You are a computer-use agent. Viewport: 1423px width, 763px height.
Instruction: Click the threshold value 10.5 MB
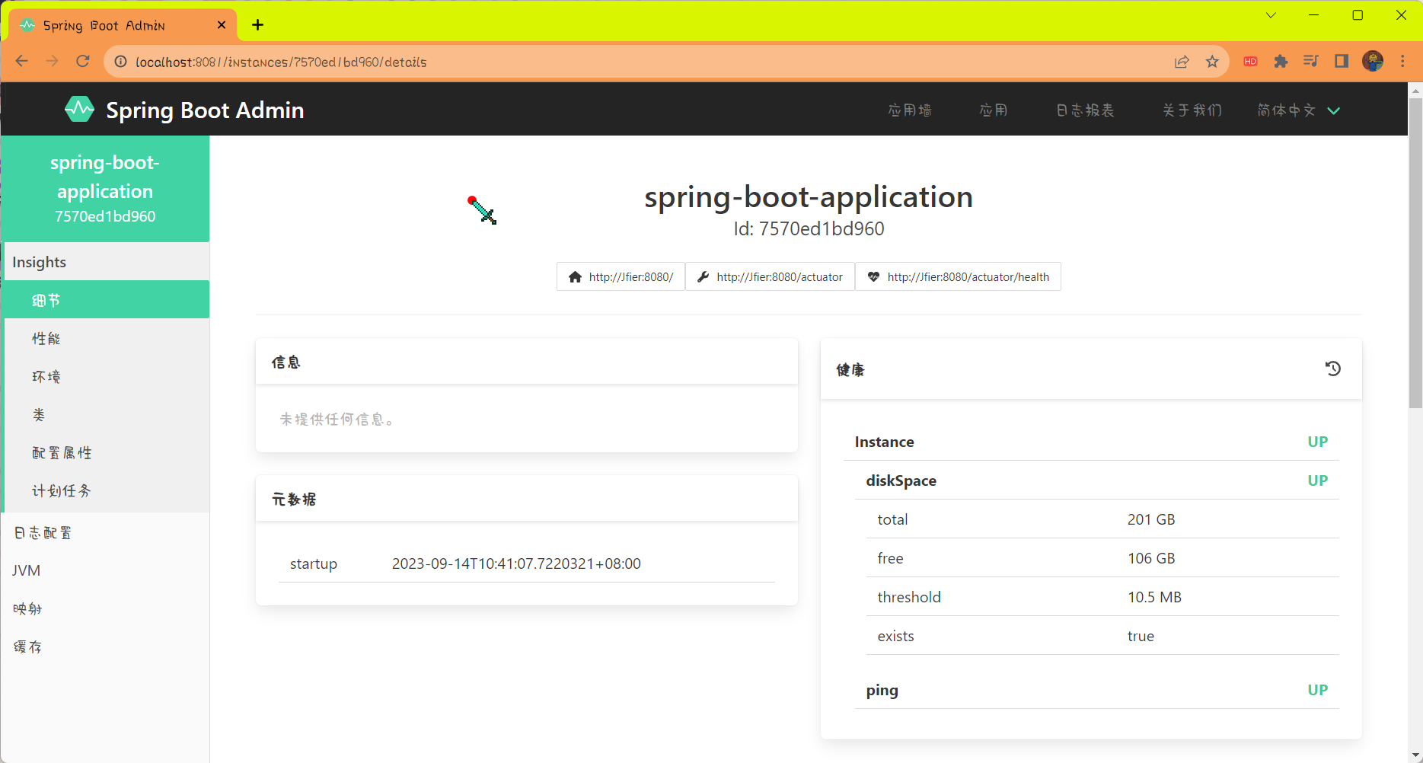pyautogui.click(x=1154, y=597)
